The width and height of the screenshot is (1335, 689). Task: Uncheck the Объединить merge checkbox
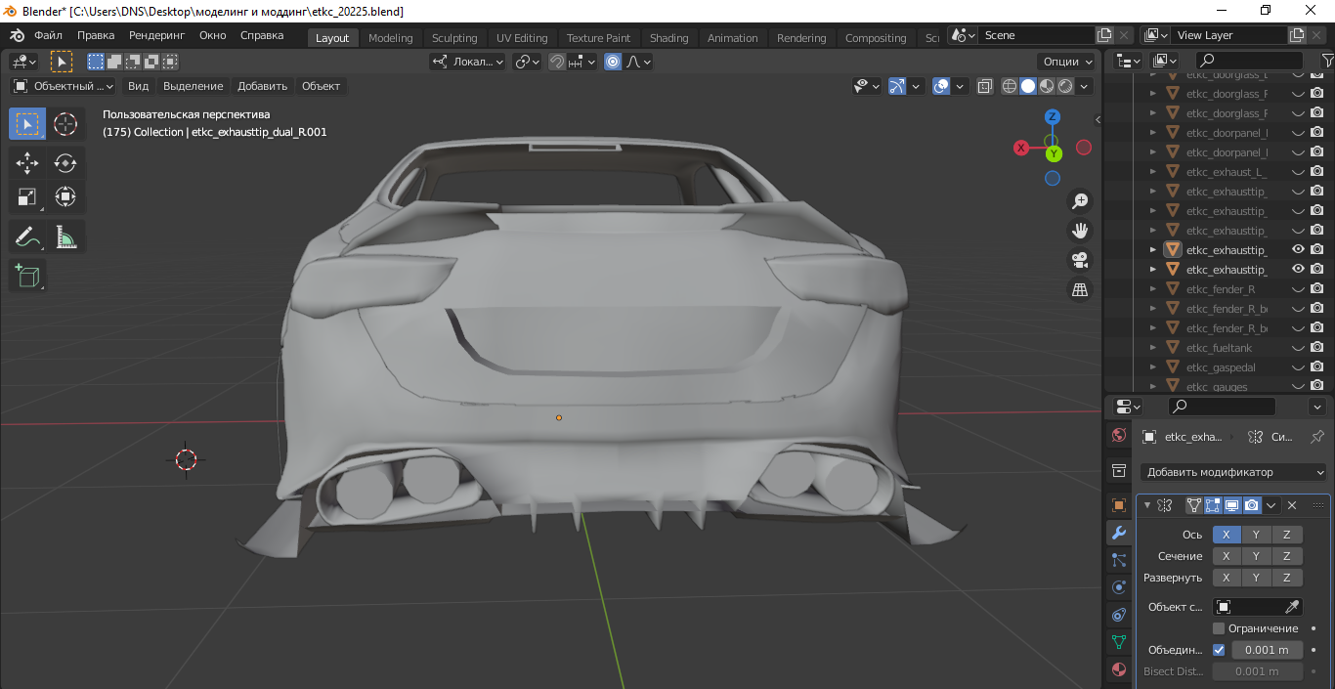pyautogui.click(x=1219, y=650)
